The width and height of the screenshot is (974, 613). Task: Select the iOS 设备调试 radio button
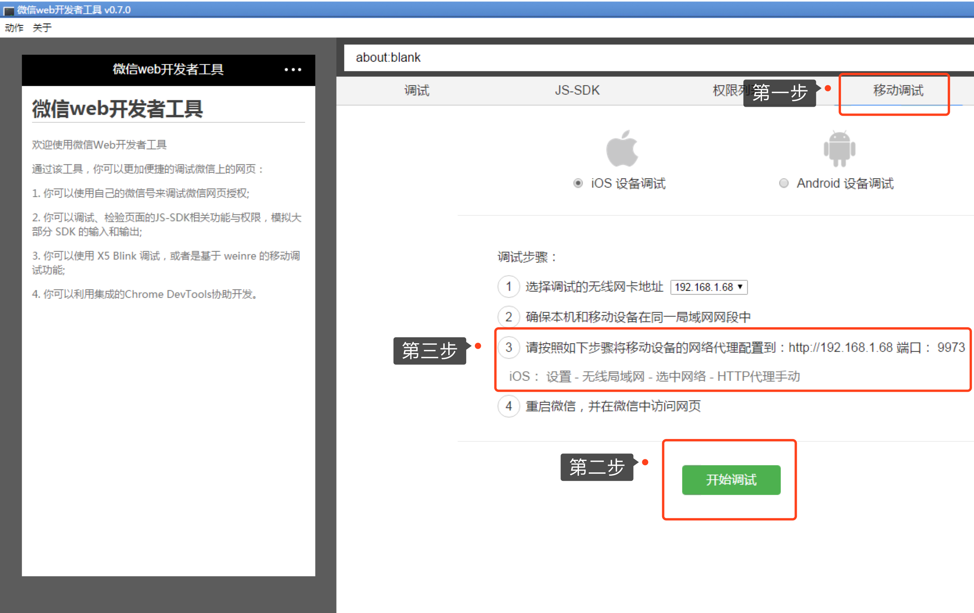(578, 183)
